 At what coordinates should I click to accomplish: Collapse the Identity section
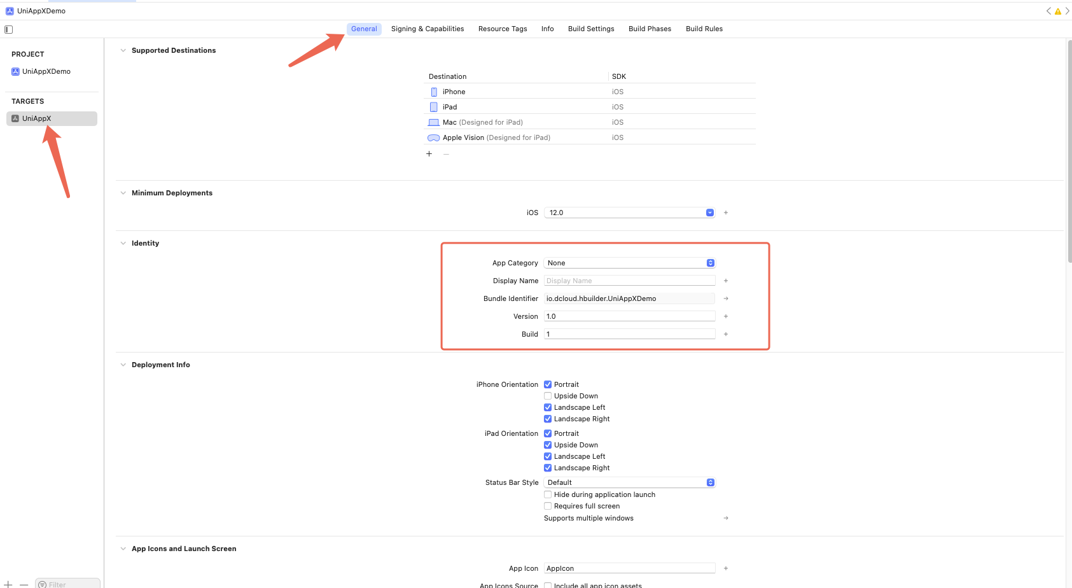(123, 243)
